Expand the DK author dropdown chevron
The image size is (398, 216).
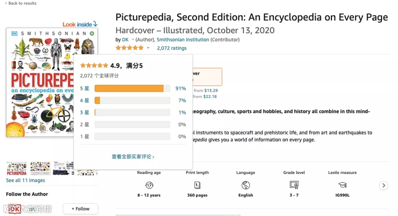point(133,40)
